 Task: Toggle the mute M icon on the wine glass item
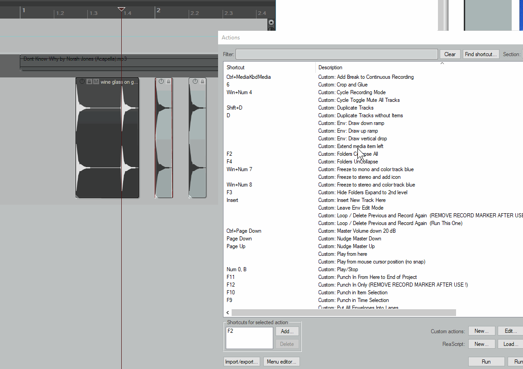point(96,81)
